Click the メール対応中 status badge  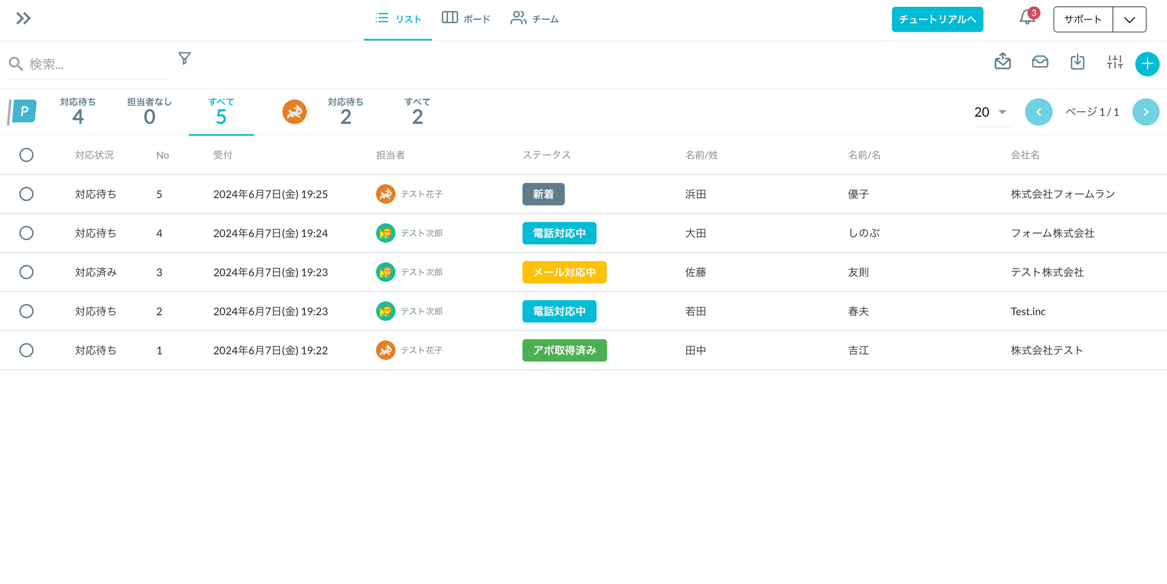point(564,272)
